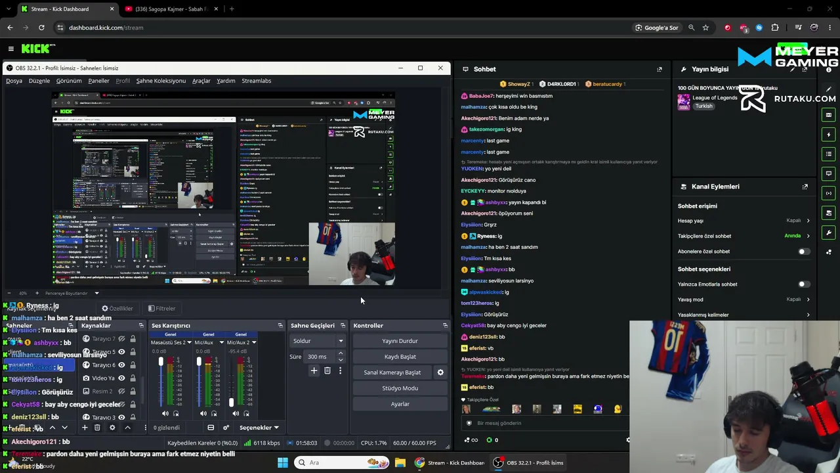Enable Abonelere özel sohbet switch
840x473 pixels.
(803, 252)
